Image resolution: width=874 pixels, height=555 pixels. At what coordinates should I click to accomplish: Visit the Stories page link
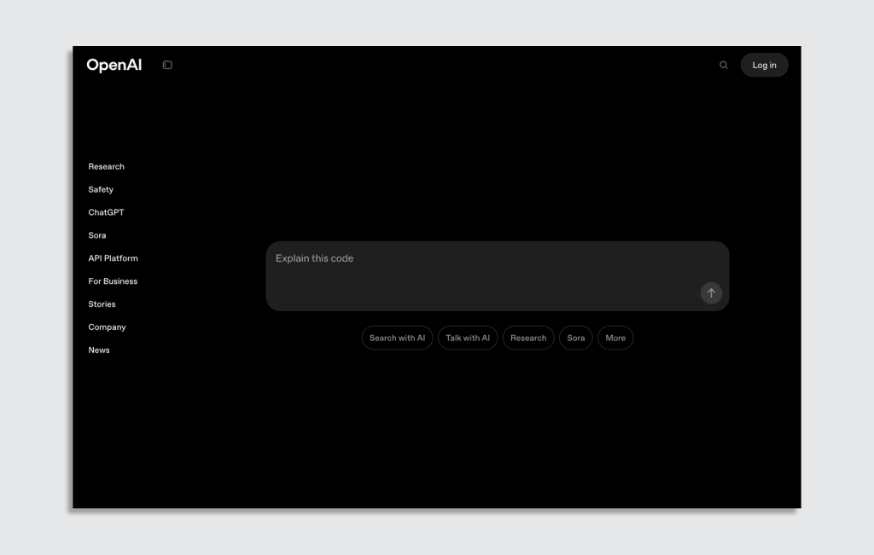coord(102,304)
